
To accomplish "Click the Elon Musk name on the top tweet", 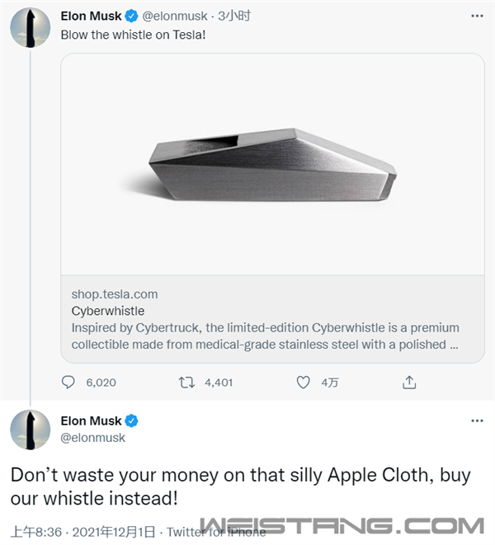I will pos(91,16).
